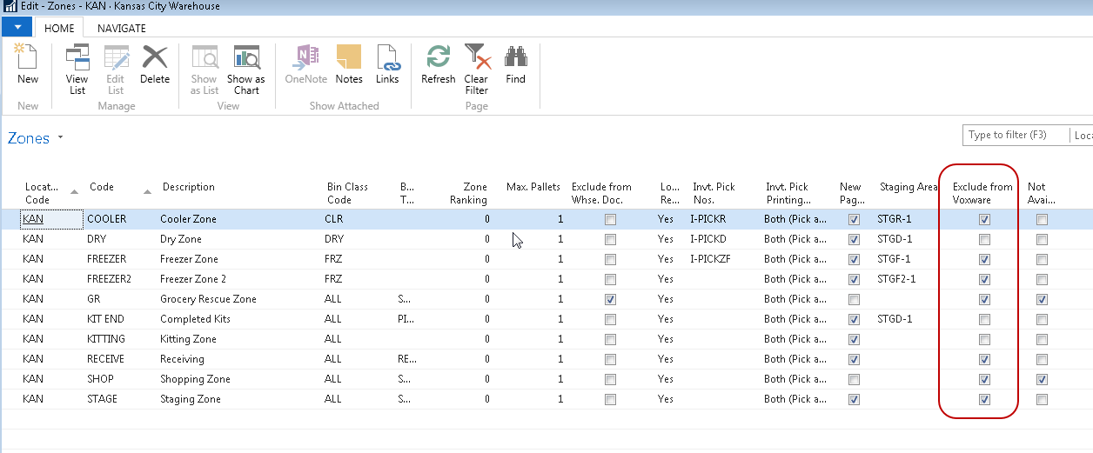The height and width of the screenshot is (453, 1093).
Task: Toggle Not Available checkbox for COOLER zone
Action: pyautogui.click(x=1042, y=219)
